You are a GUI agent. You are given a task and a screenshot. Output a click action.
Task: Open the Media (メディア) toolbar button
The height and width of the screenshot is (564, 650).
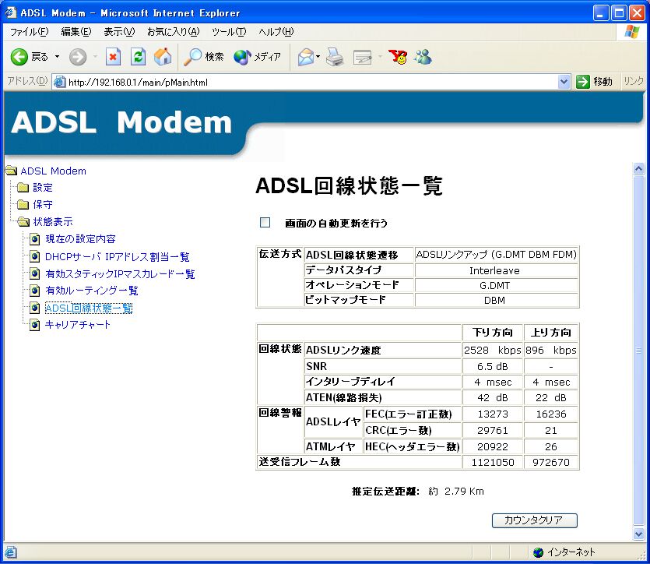(257, 57)
